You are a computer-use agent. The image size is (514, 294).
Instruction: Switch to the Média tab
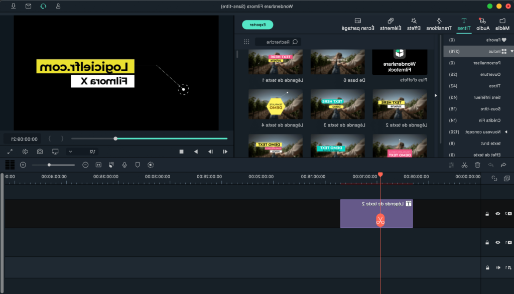coord(502,24)
